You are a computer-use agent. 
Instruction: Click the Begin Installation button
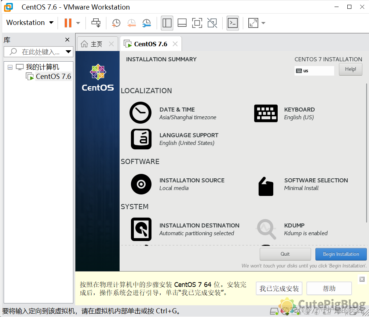tap(341, 254)
